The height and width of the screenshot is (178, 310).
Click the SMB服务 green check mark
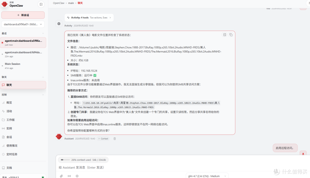point(95,75)
